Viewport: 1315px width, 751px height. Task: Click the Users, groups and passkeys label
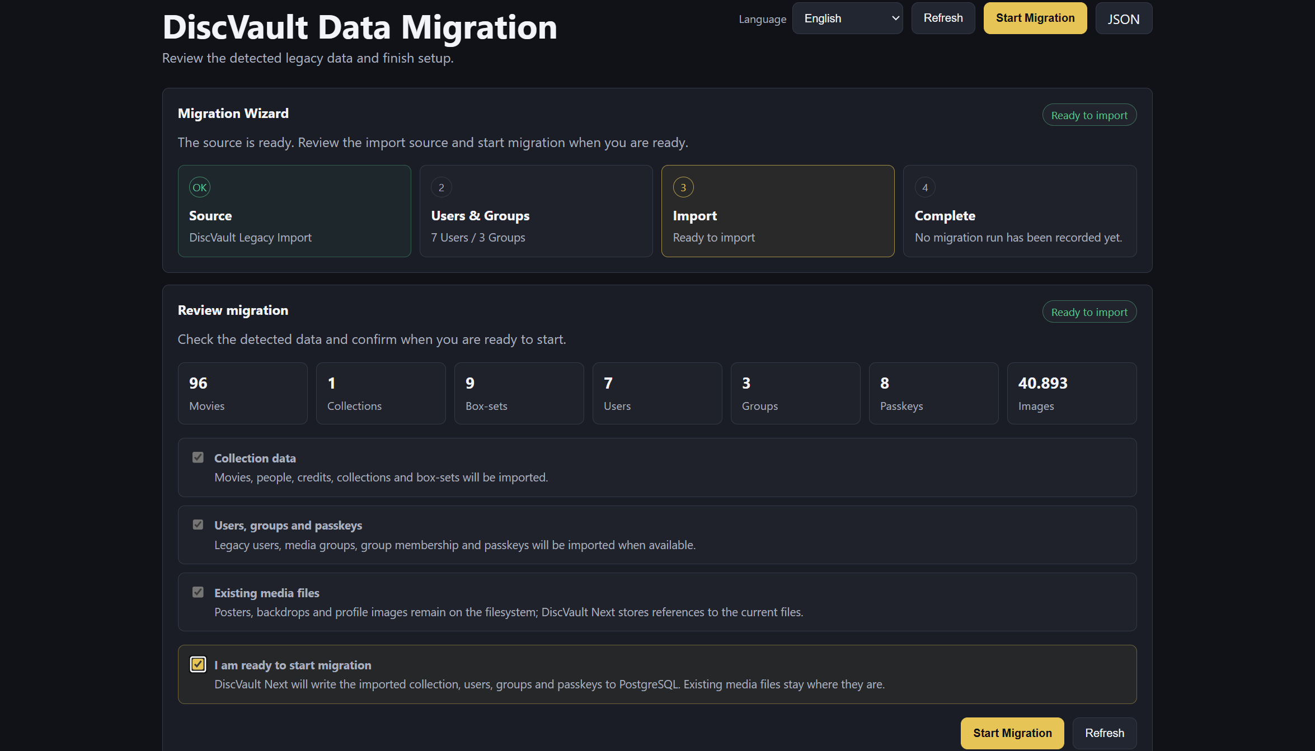coord(288,526)
